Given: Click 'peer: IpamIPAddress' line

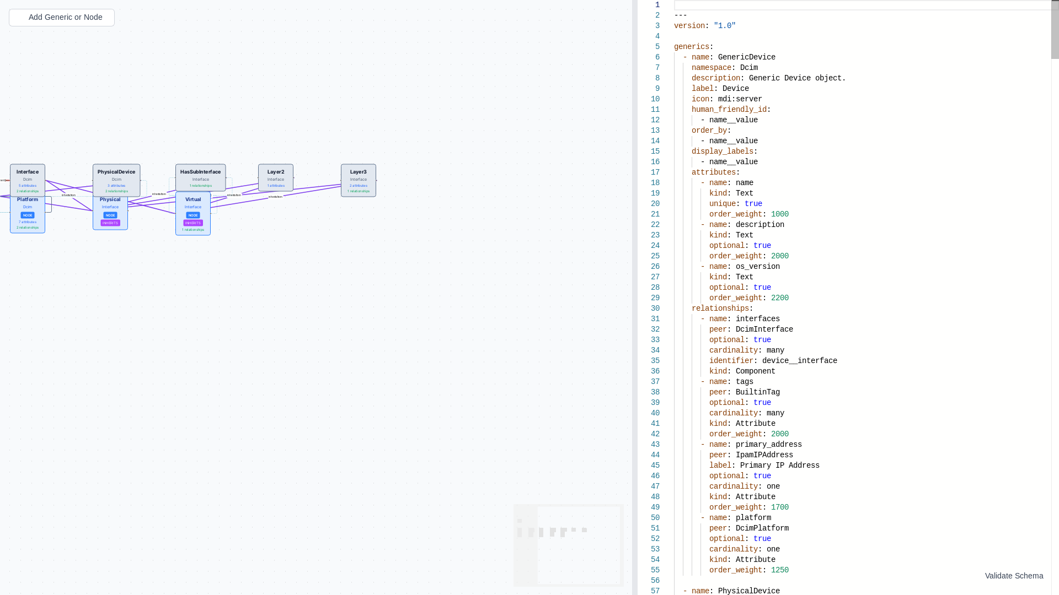Looking at the screenshot, I should (x=751, y=455).
